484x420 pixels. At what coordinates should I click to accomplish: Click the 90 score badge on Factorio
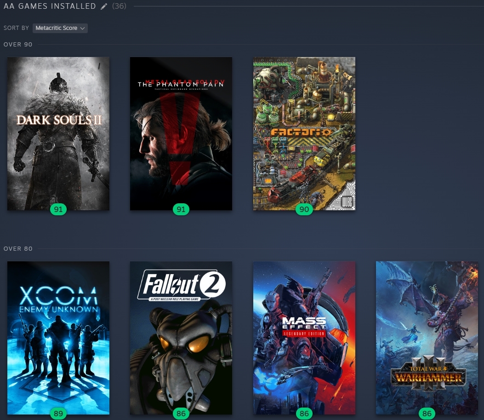[x=304, y=209]
